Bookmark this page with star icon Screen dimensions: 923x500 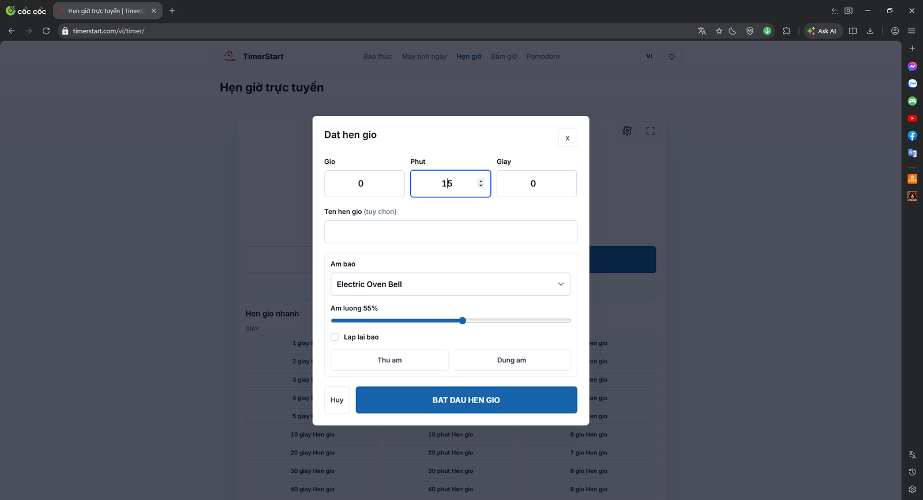[719, 31]
